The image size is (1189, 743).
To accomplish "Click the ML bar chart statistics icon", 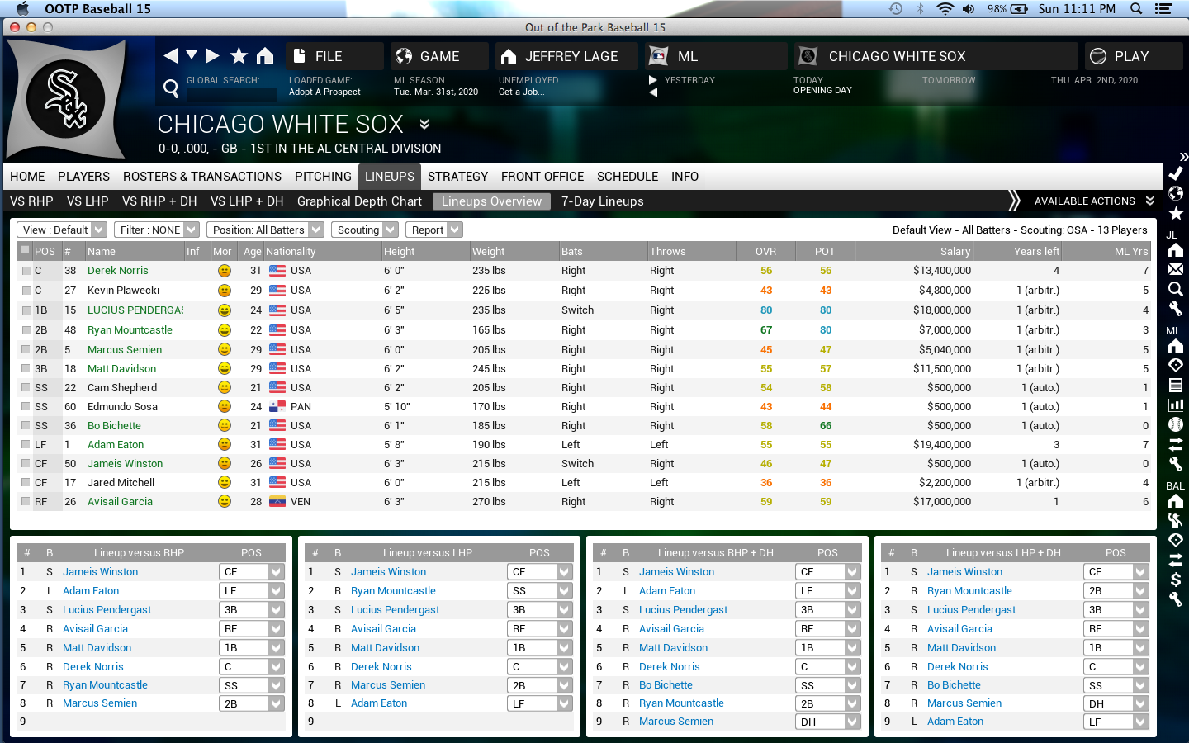I will pyautogui.click(x=1176, y=405).
